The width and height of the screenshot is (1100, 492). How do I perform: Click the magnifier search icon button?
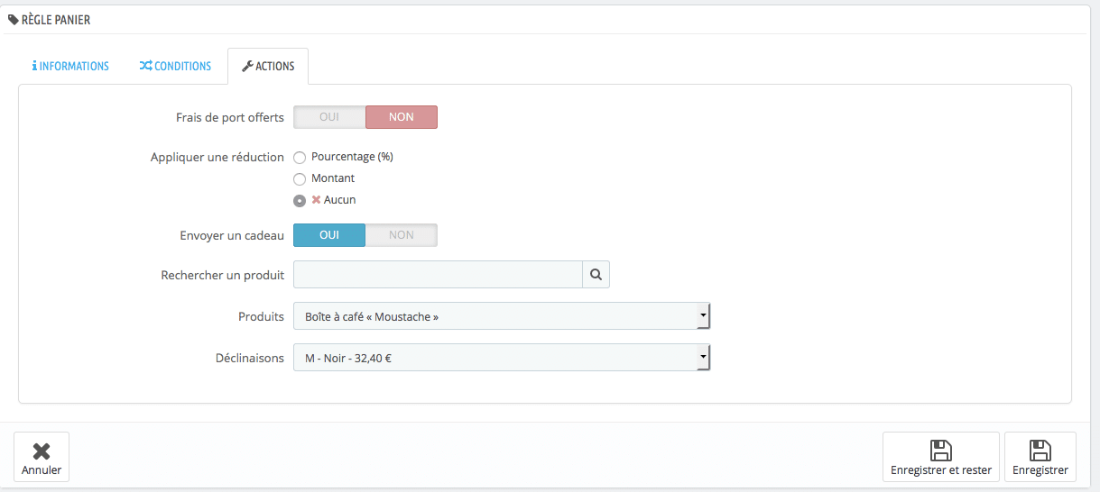point(596,275)
